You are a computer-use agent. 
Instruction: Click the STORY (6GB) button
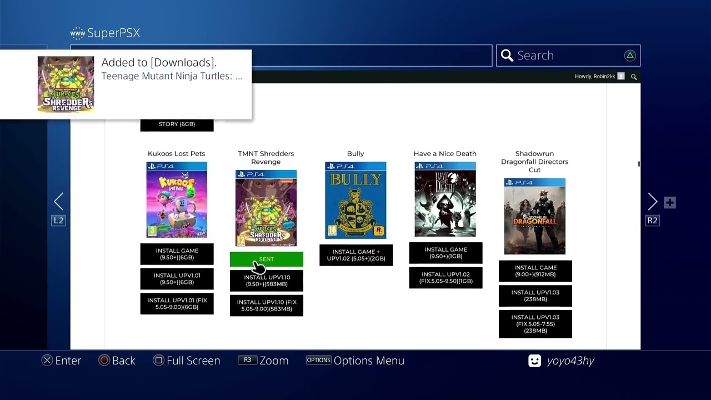tap(177, 124)
